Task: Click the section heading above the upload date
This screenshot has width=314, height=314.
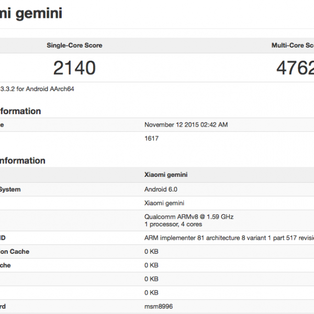Action: (x=20, y=111)
